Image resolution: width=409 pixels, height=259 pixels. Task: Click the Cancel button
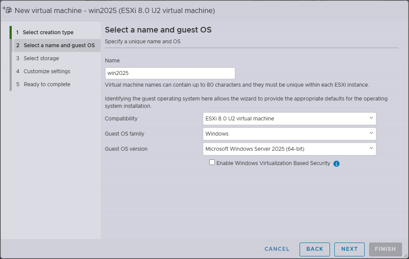(x=277, y=249)
